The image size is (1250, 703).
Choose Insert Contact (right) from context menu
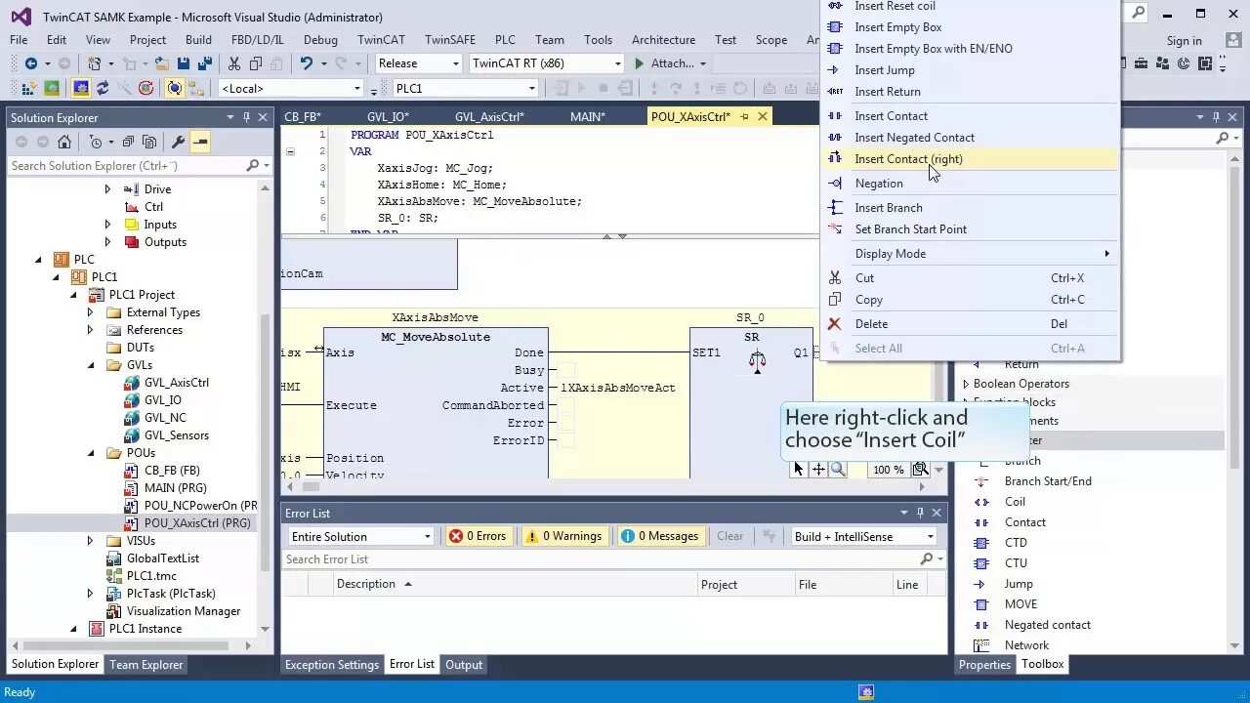pyautogui.click(x=970, y=159)
